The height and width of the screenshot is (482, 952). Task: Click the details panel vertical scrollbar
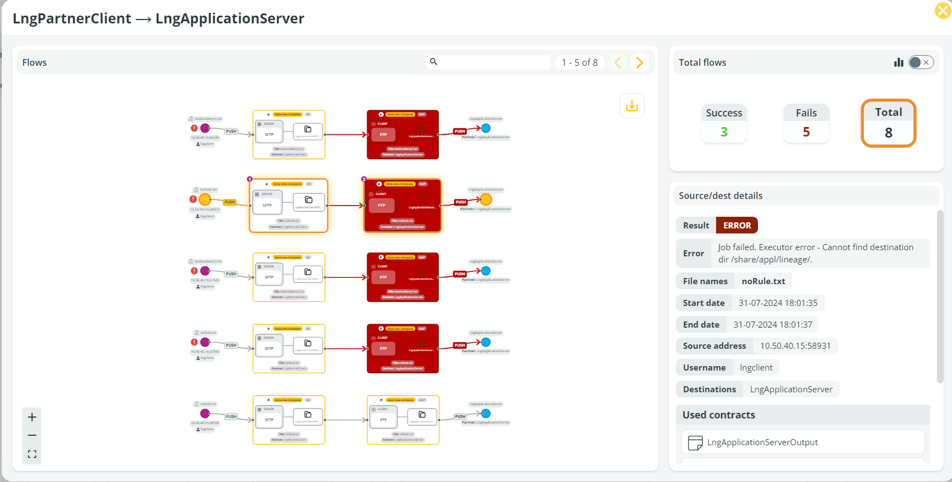[x=940, y=295]
